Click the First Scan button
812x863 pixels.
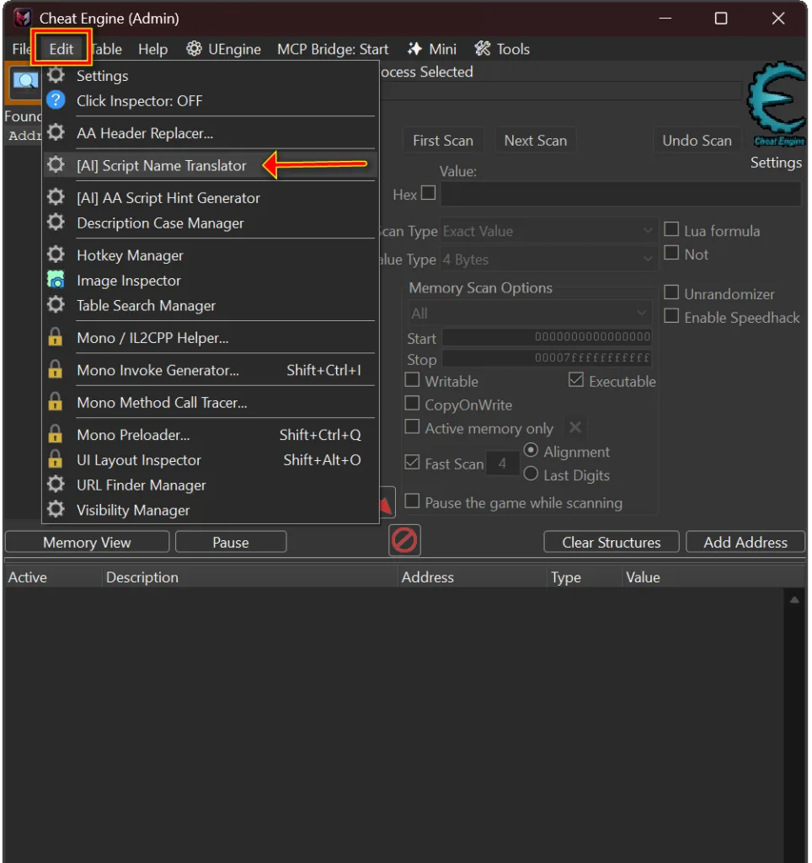pyautogui.click(x=443, y=141)
